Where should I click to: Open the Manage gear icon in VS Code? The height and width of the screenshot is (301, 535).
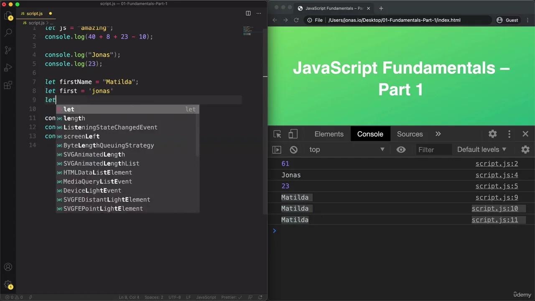tap(8, 284)
